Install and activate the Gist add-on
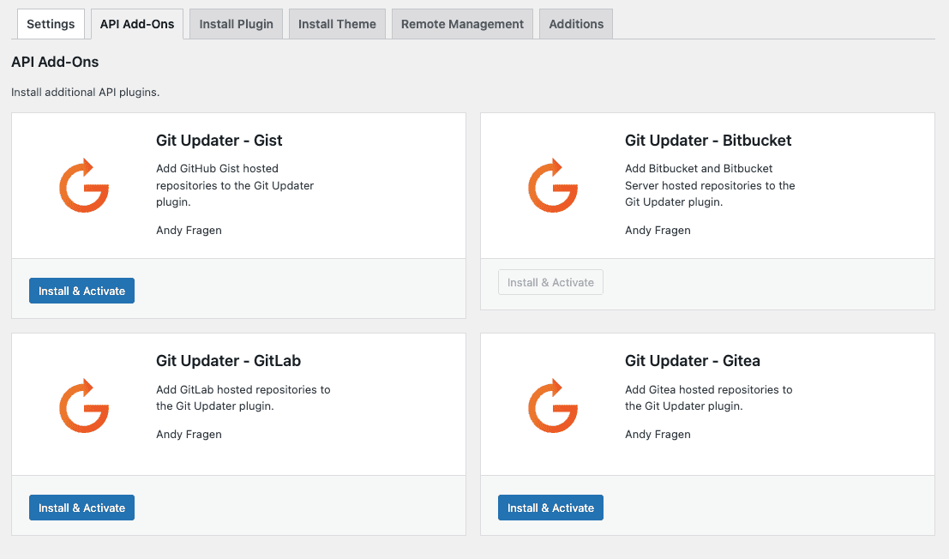This screenshot has height=559, width=949. pos(81,291)
